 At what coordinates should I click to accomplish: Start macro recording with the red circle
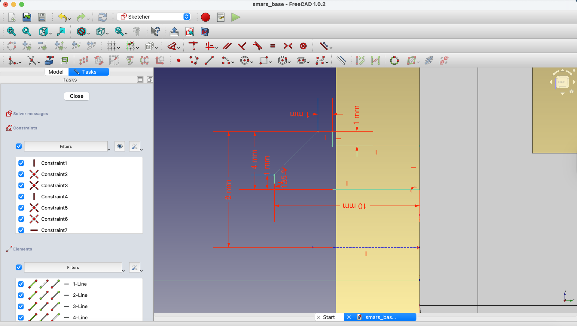(x=206, y=17)
